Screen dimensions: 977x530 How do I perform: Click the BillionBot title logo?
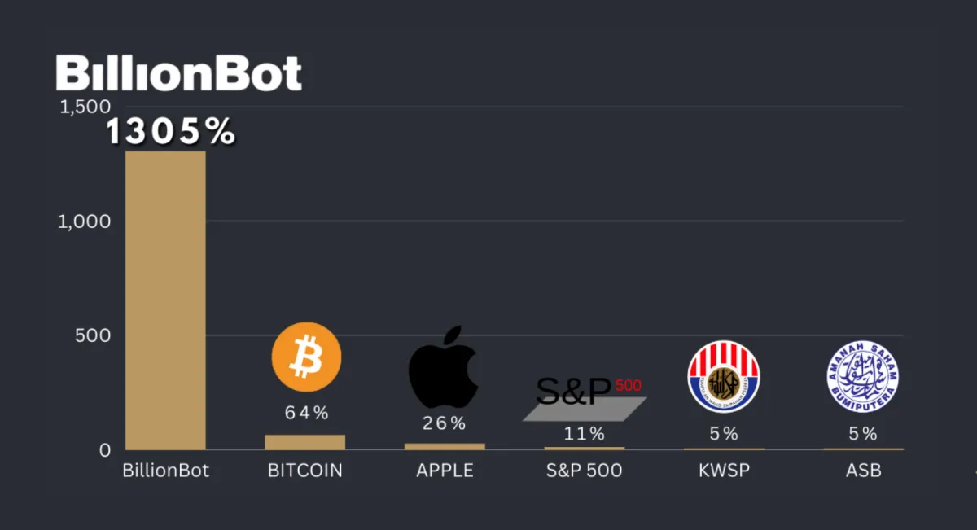(179, 74)
